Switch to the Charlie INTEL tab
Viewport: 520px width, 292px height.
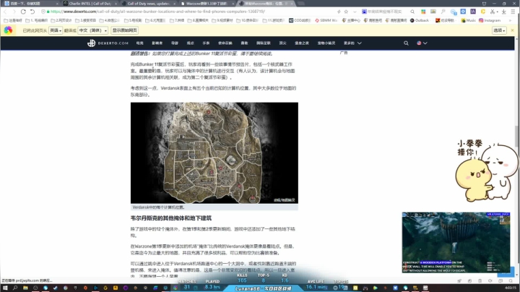coord(90,4)
